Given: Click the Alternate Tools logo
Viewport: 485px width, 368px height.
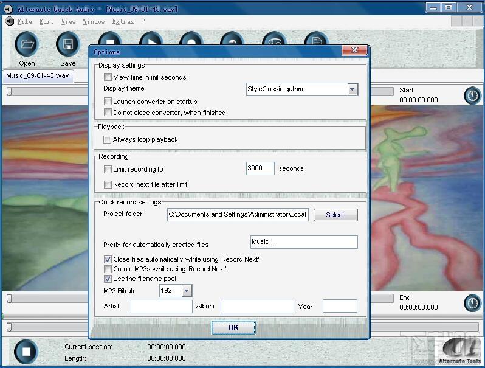Looking at the screenshot, I should pos(459,350).
